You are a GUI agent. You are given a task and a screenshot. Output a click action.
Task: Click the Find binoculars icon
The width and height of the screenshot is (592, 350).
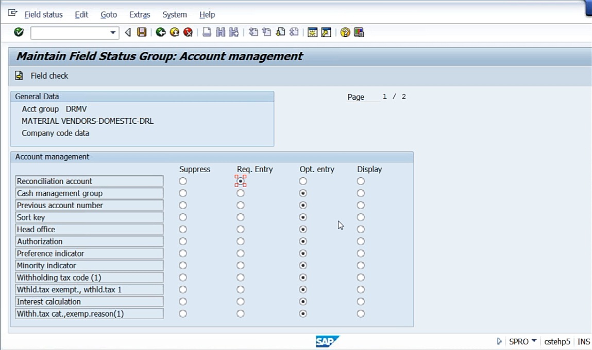click(220, 32)
